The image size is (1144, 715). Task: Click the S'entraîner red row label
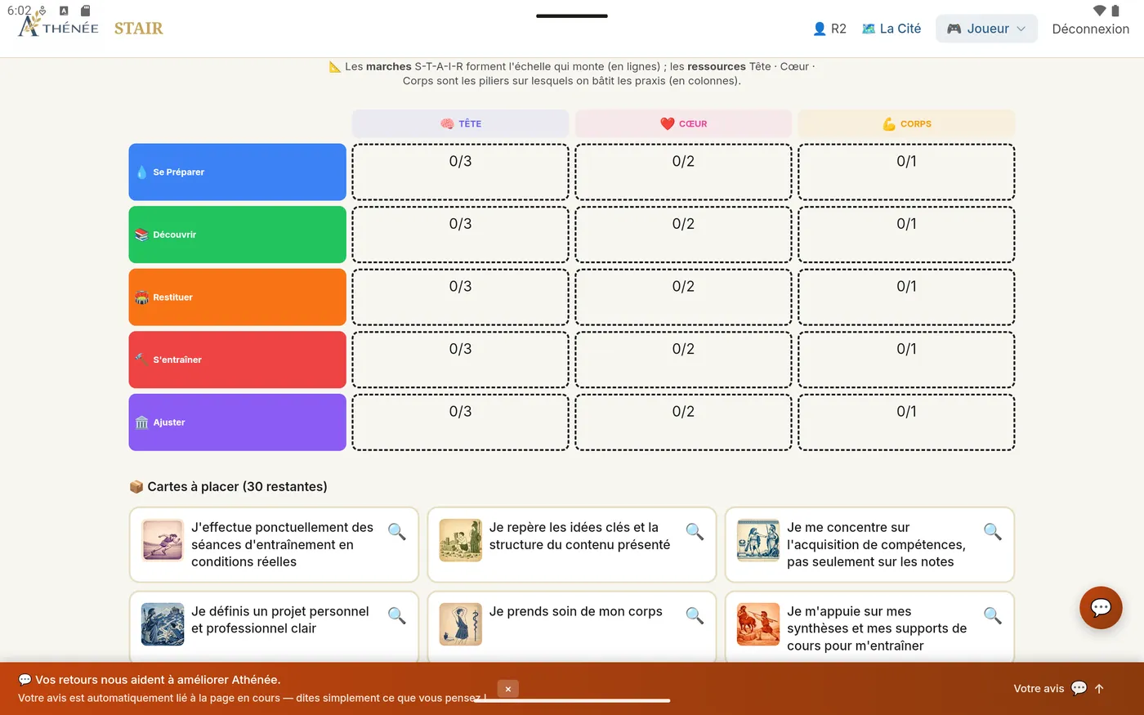tap(237, 360)
